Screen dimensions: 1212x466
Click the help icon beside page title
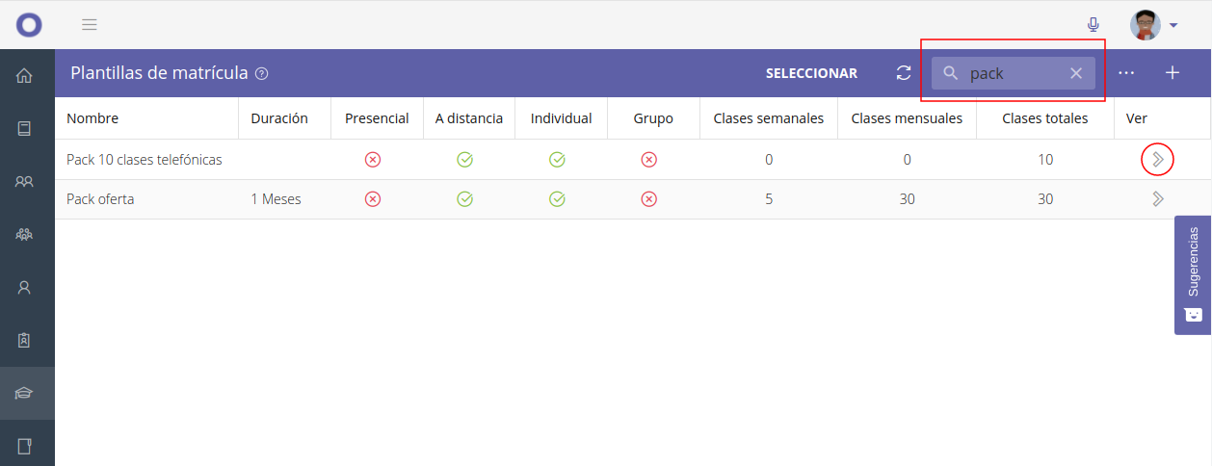[x=262, y=73]
